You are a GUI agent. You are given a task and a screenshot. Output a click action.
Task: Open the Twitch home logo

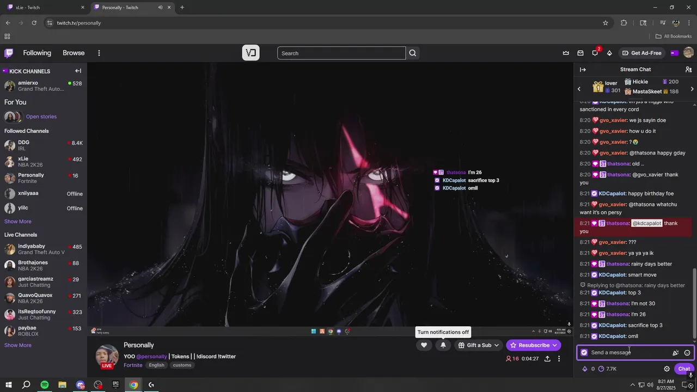tap(9, 53)
